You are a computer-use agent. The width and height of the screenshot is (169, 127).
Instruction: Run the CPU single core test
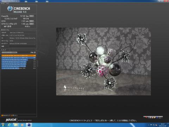point(31,24)
